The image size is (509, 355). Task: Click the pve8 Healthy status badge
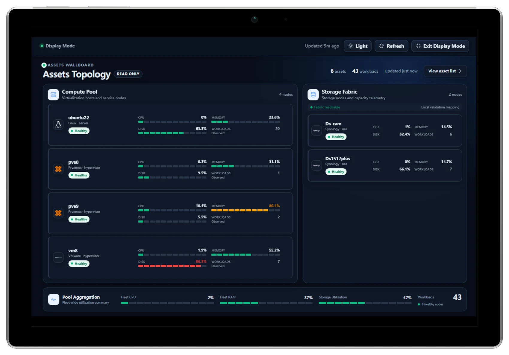click(79, 175)
